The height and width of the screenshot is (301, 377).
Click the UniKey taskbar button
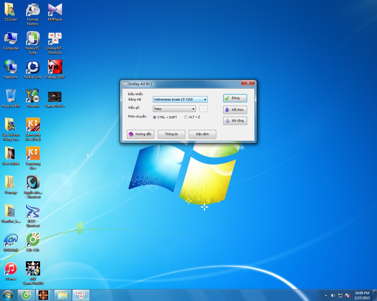pos(81,295)
